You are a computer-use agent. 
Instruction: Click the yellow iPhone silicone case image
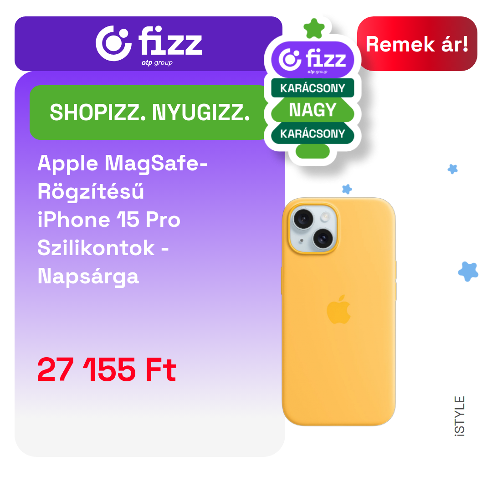pyautogui.click(x=339, y=312)
